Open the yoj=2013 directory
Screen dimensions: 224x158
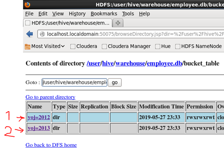point(39,128)
